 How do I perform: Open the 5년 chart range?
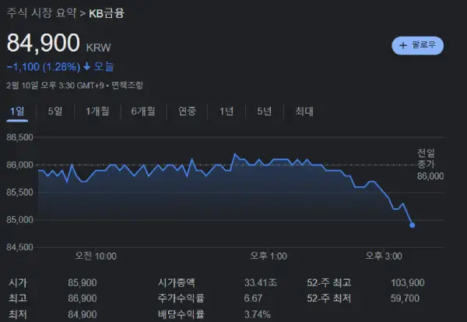pos(264,111)
